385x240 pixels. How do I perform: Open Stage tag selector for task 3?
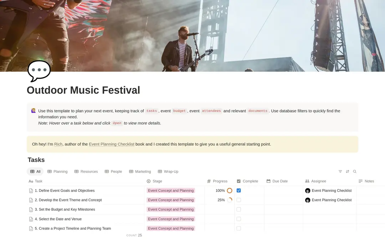pos(171,209)
